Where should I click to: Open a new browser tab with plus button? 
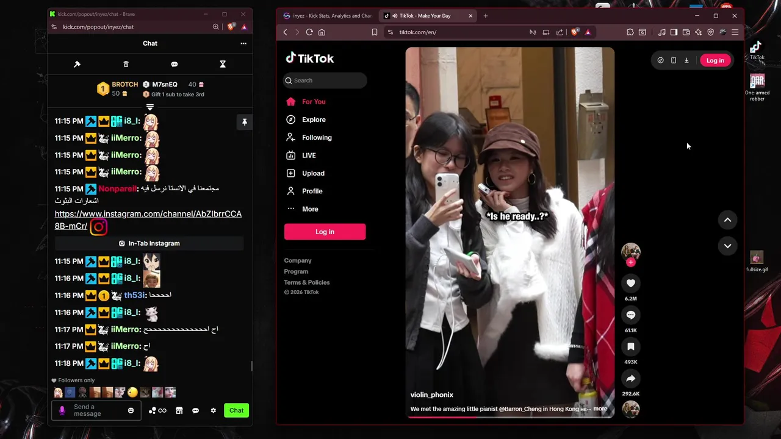click(x=486, y=16)
